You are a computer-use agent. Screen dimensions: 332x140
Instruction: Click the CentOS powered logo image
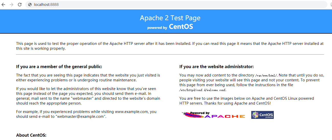pyautogui.click(x=262, y=115)
